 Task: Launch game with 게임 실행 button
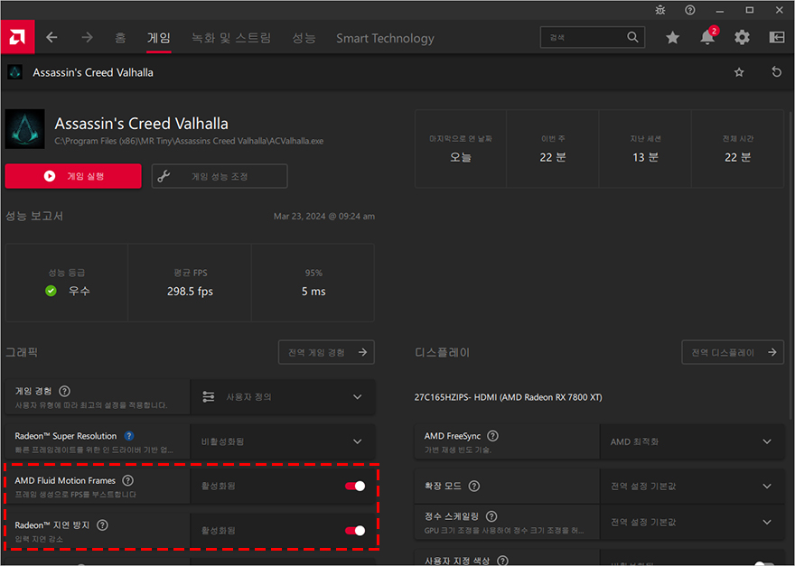[x=73, y=176]
